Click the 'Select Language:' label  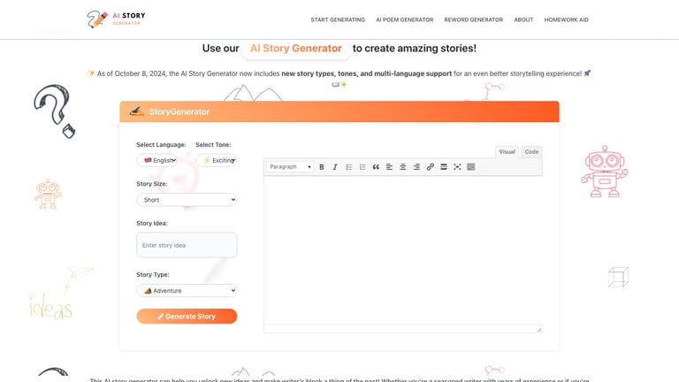(x=161, y=145)
